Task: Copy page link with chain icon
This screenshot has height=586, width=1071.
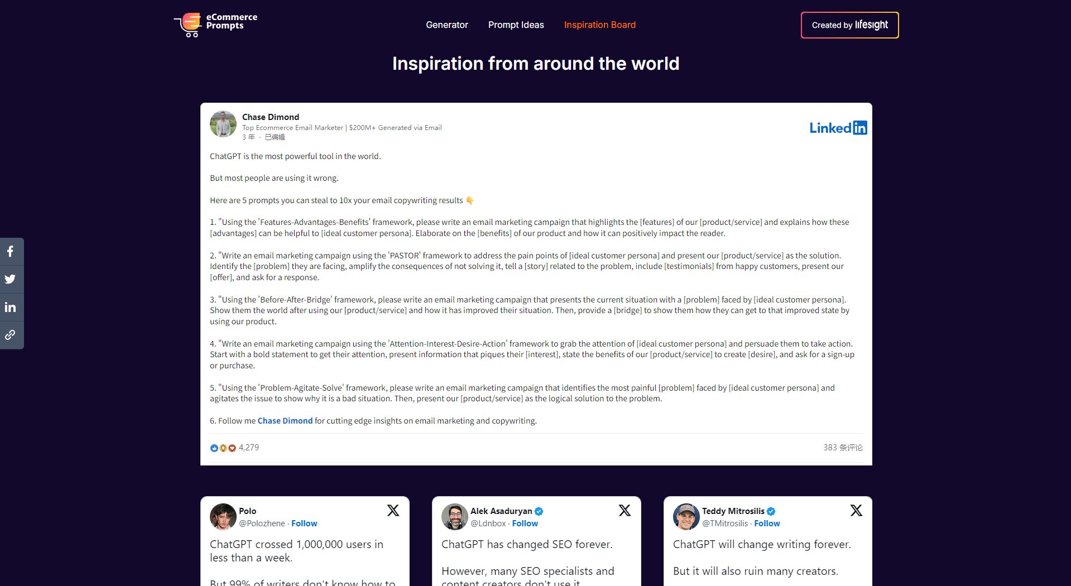Action: pyautogui.click(x=11, y=335)
